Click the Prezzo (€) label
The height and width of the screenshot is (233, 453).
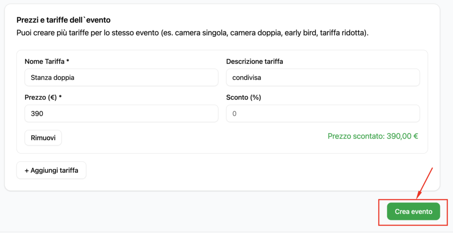pos(41,98)
